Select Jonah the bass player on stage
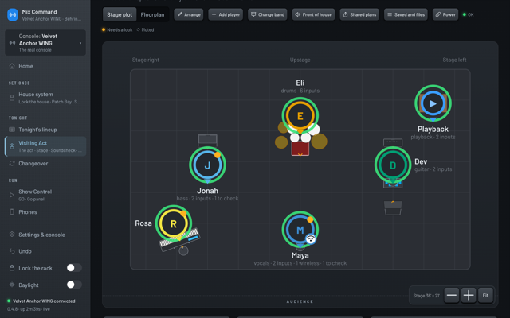This screenshot has width=510, height=318. [207, 165]
